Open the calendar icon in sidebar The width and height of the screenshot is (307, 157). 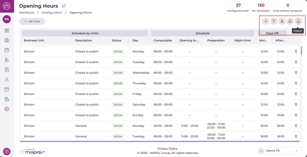point(7,50)
